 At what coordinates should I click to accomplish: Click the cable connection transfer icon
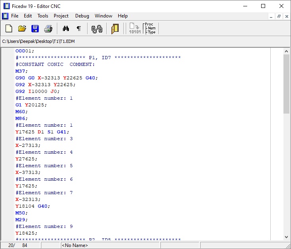click(97, 29)
